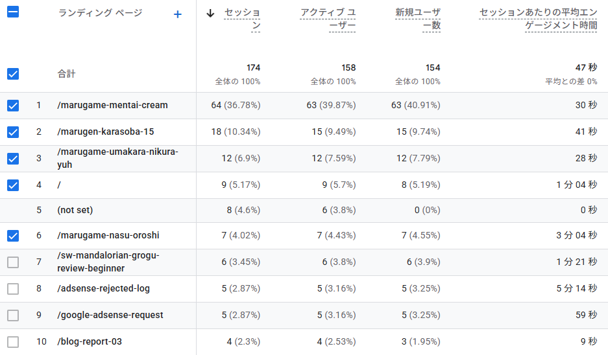Screen dimensions: 608x355
Task: Uncheck the checkbox for the root / page
Action: pyautogui.click(x=13, y=185)
